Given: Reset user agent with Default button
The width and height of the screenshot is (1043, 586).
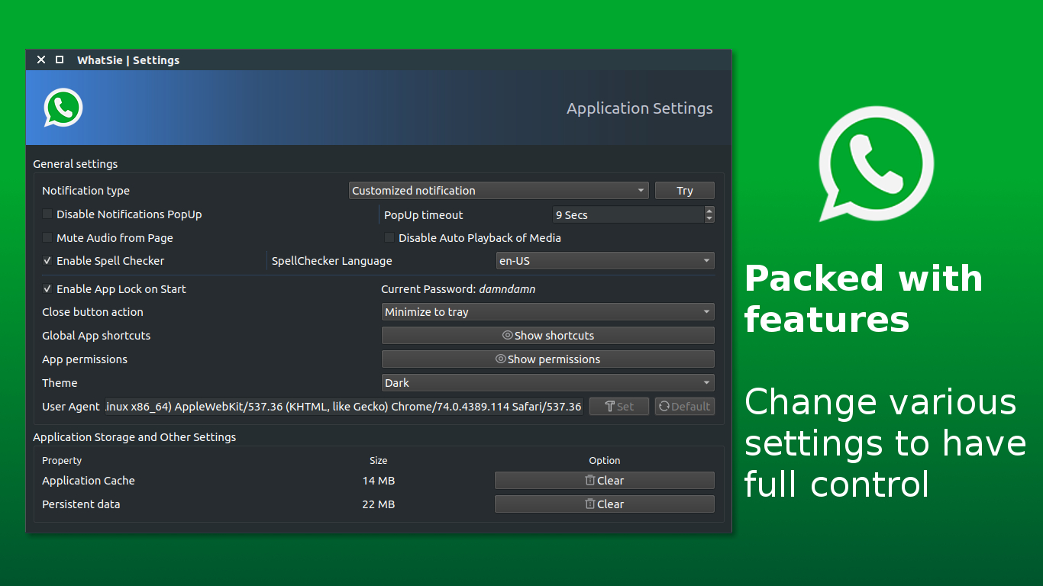Looking at the screenshot, I should point(685,407).
